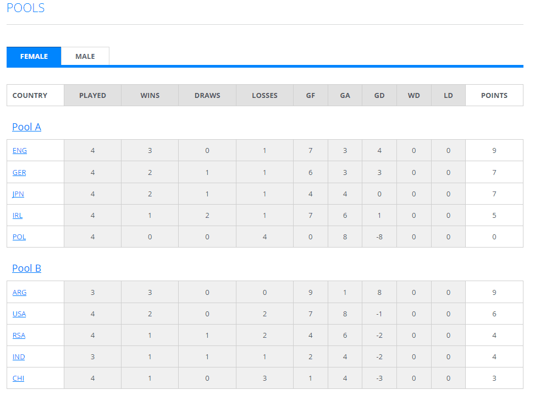535x395 pixels.
Task: Open the ARG team link
Action: 19,293
